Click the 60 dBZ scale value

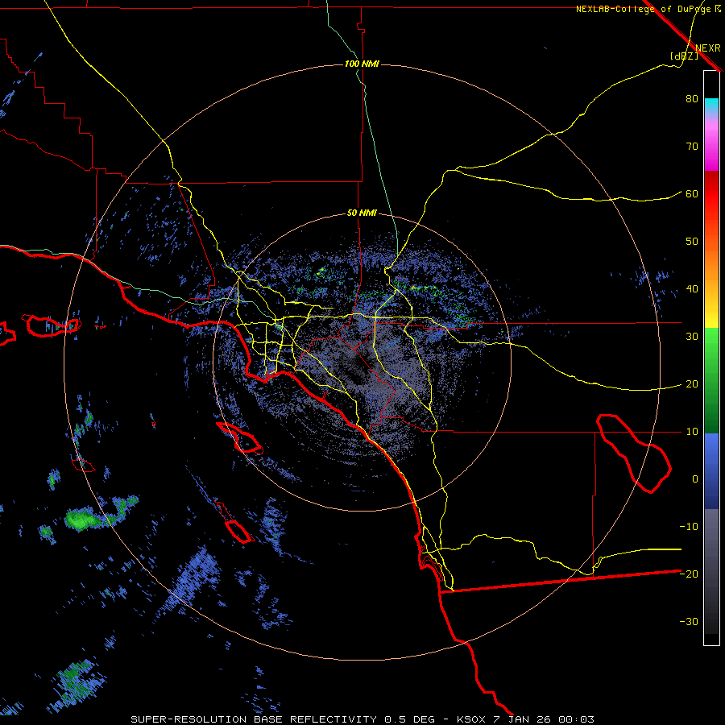pyautogui.click(x=692, y=194)
